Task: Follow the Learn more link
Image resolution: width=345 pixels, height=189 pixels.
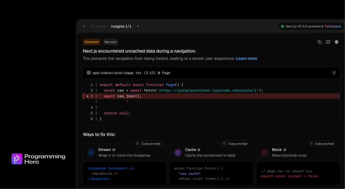Action: [x=246, y=59]
